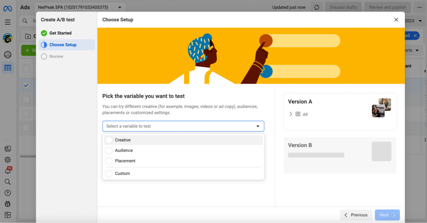This screenshot has height=223, width=427.
Task: Open the hamburger menu in the left sidebar
Action: [7, 22]
